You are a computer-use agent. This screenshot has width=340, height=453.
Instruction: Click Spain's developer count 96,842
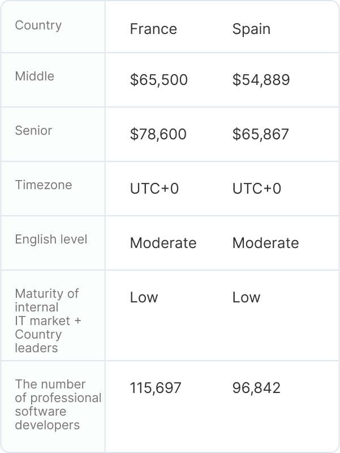click(x=256, y=388)
